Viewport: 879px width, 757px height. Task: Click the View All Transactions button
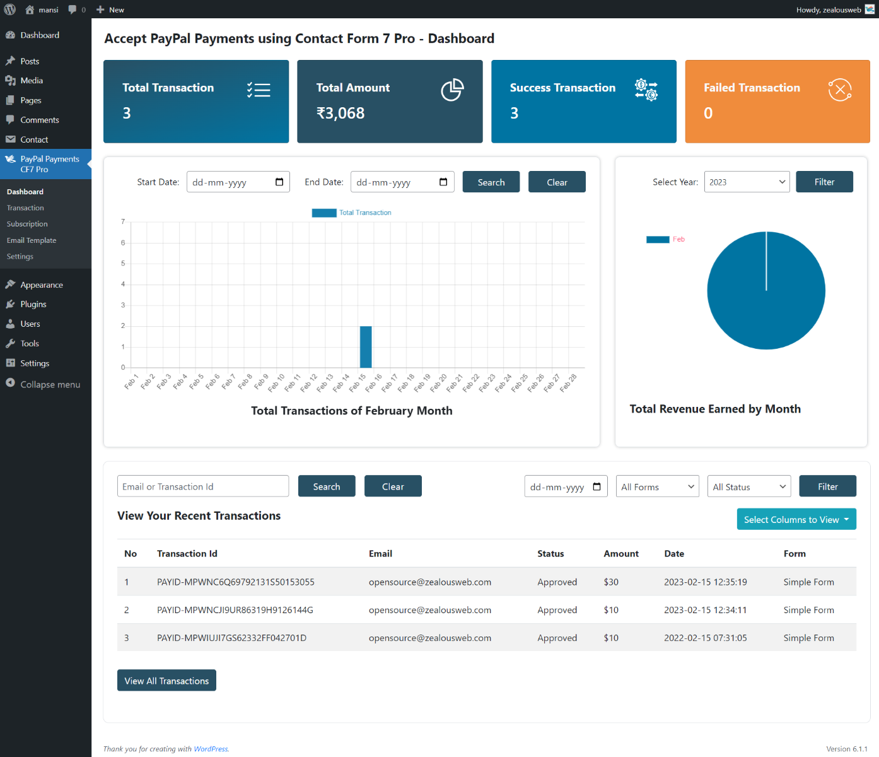(166, 681)
